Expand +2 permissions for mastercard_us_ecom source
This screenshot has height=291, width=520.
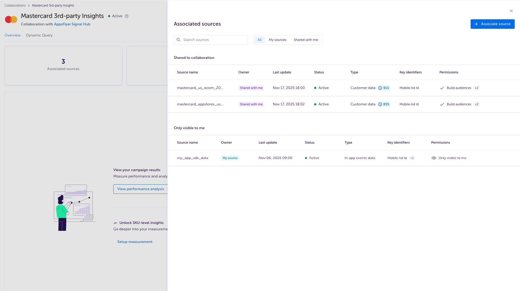point(476,88)
